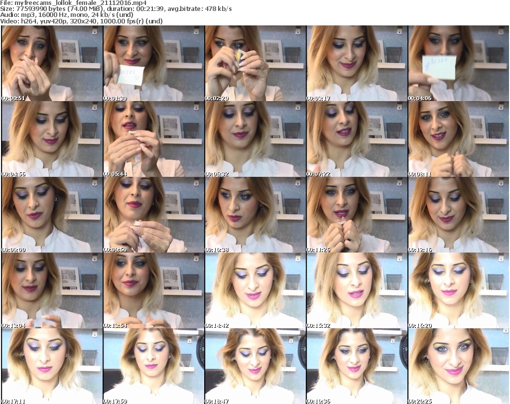Click the thumbnail marked 00:17:11
This screenshot has height=404, width=510.
point(52,366)
